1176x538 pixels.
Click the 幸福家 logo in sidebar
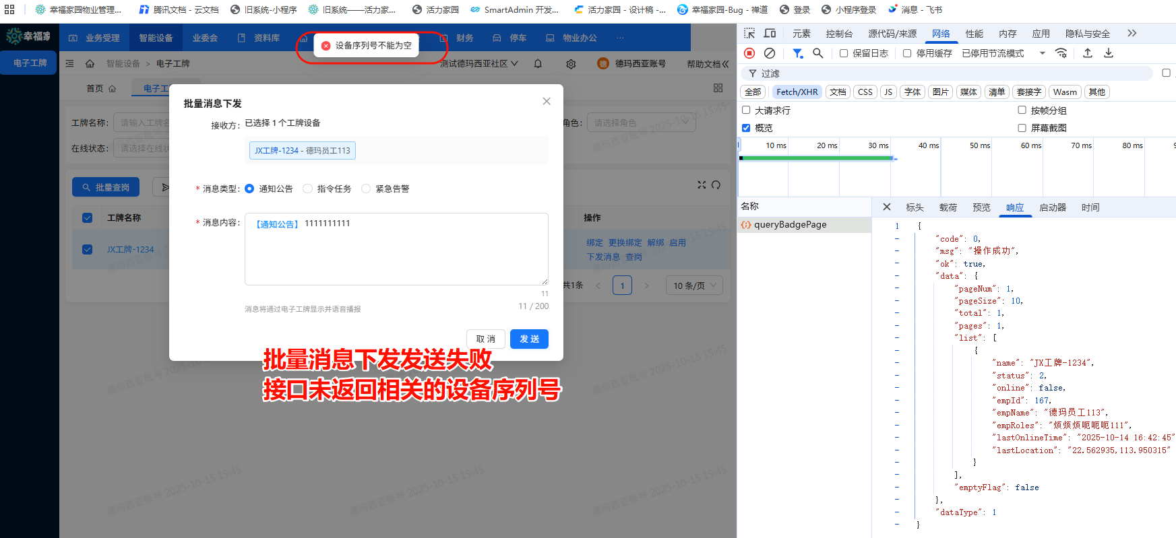tap(28, 36)
